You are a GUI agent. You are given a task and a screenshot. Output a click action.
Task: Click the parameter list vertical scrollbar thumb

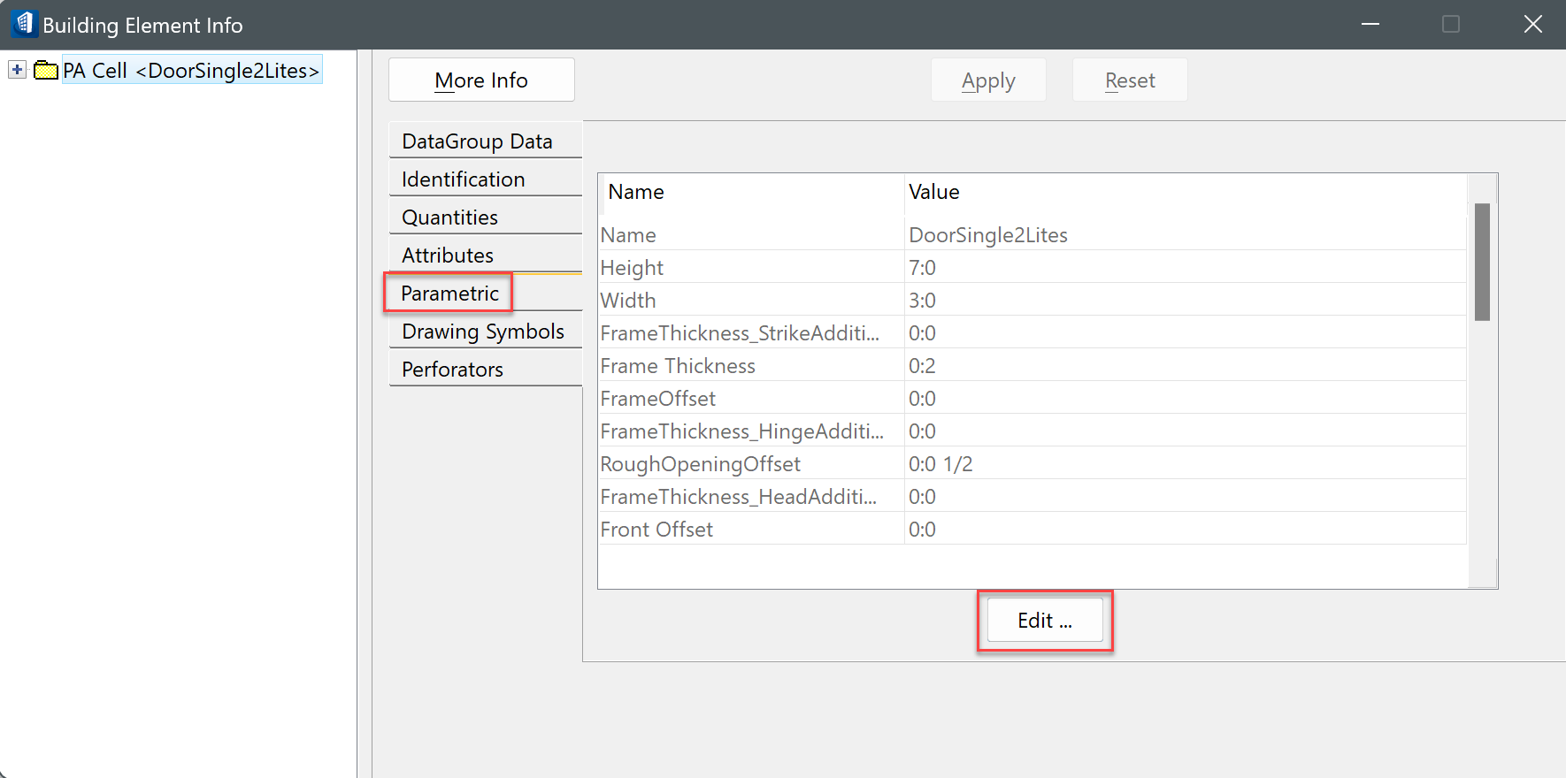[x=1482, y=262]
